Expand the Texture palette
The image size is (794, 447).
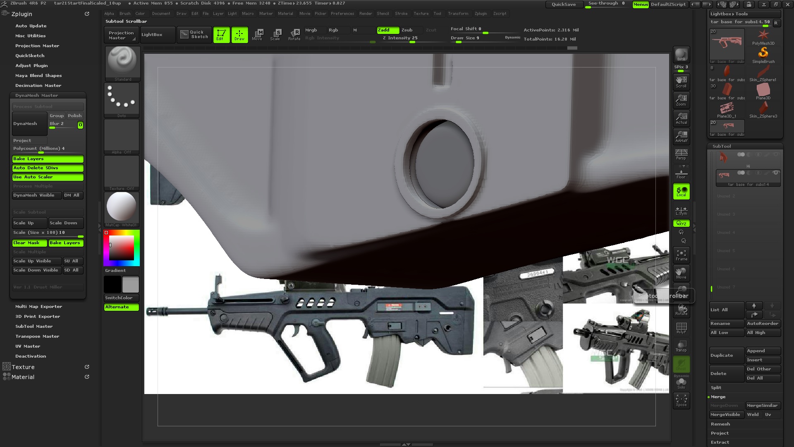tap(23, 367)
